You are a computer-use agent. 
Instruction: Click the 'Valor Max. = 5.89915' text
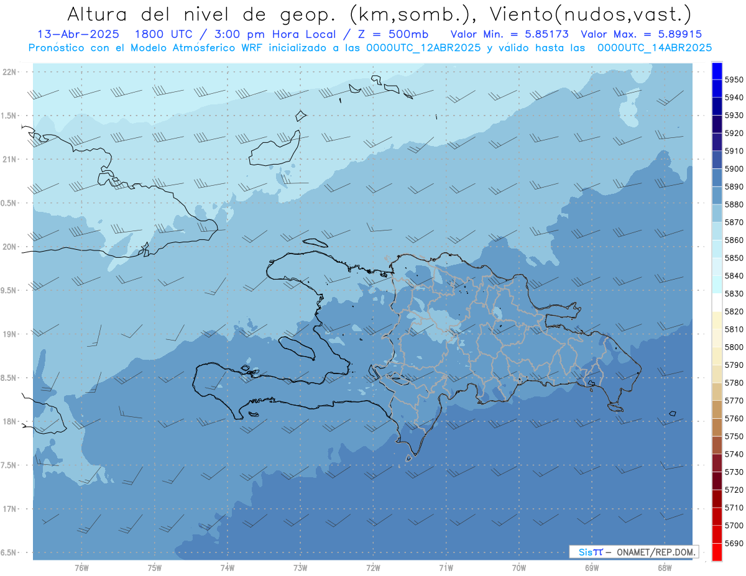[641, 34]
